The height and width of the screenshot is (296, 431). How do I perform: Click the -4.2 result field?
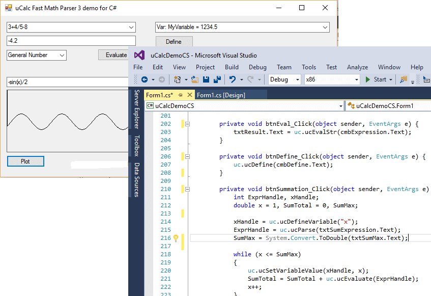pos(71,40)
